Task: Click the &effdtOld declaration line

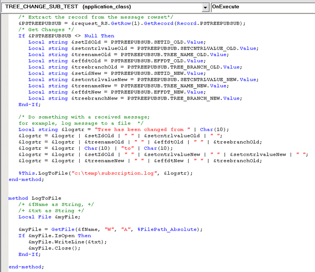Action: click(117, 61)
